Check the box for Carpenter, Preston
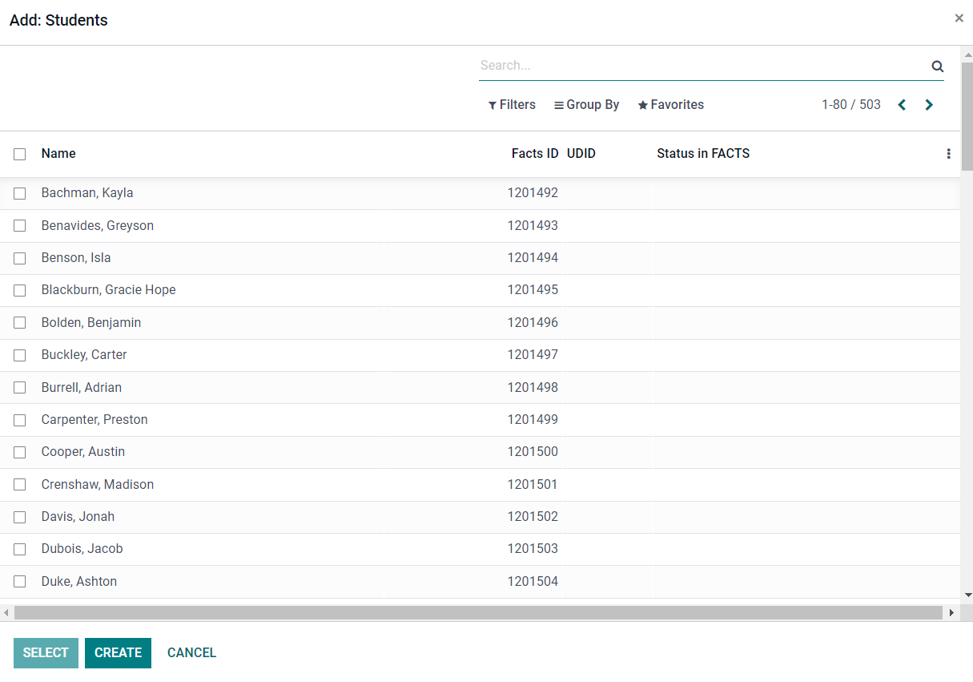Screen dimensions: 973x682 point(20,420)
